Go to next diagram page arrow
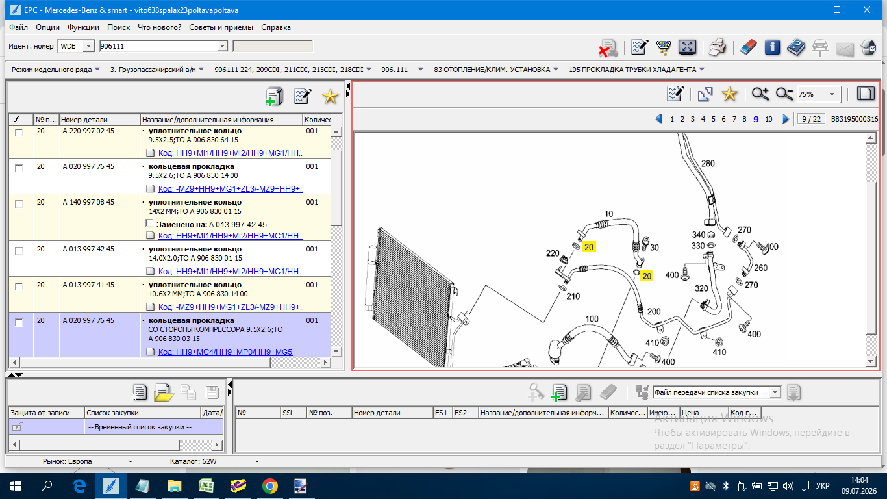887x499 pixels. click(x=785, y=119)
